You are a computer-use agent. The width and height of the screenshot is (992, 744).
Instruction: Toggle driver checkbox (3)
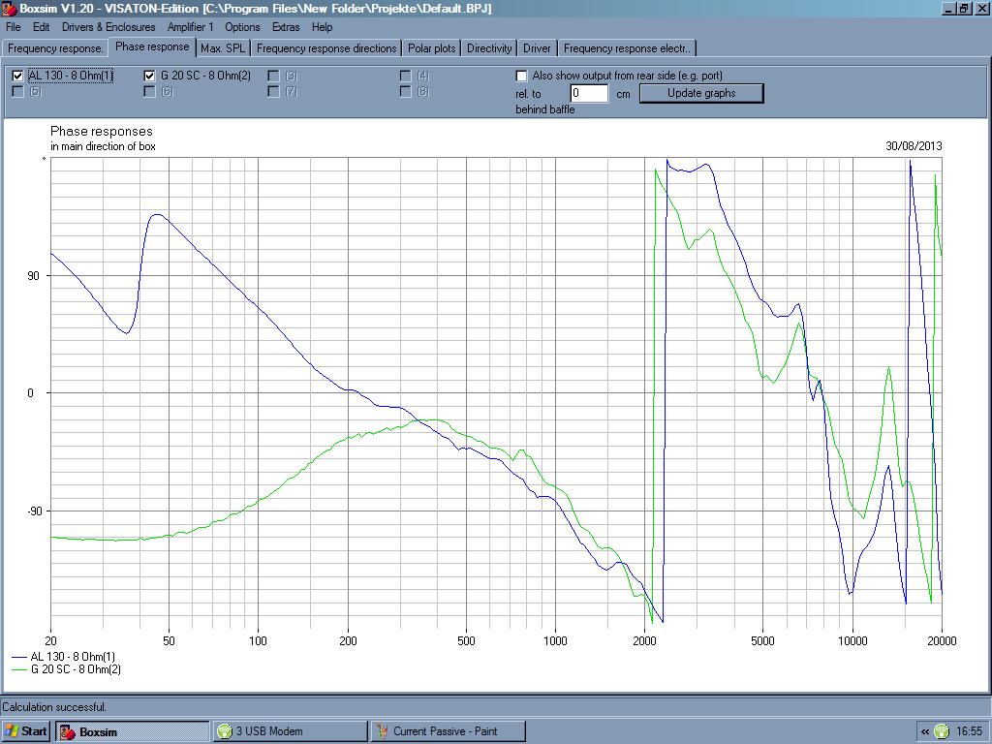tap(273, 76)
